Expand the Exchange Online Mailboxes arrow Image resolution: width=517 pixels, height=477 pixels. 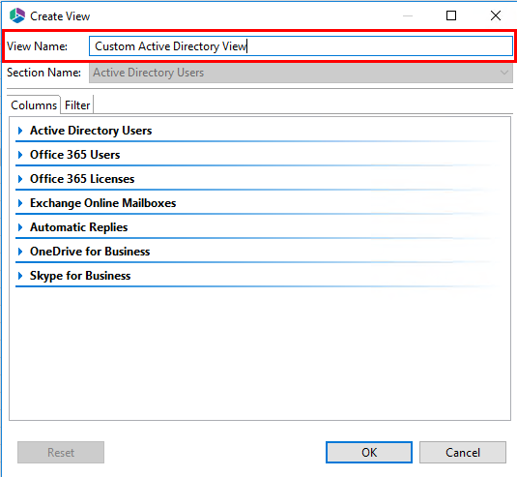coord(20,203)
